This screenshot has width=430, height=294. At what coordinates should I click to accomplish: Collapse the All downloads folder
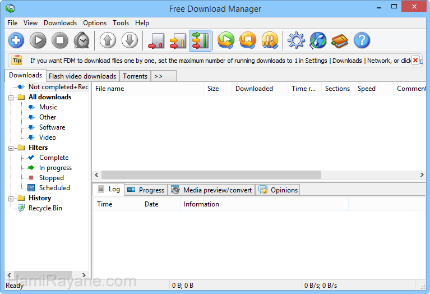(11, 98)
